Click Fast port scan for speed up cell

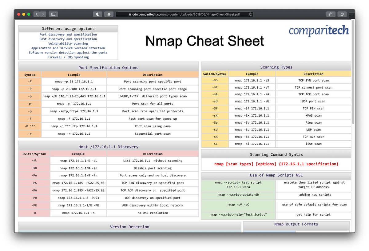(153, 119)
